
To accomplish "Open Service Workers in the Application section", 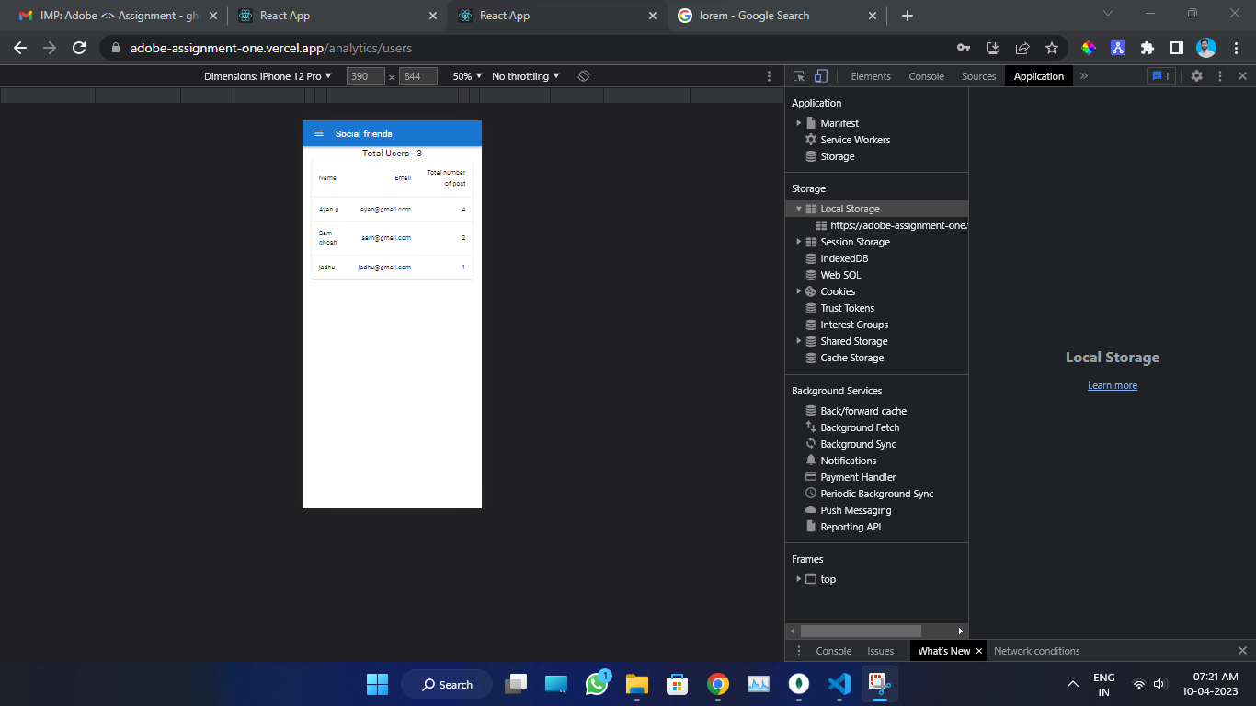I will pos(855,140).
